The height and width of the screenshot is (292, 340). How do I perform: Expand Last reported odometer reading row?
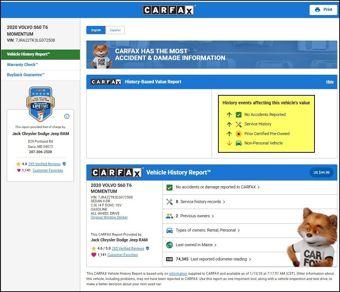coord(221,259)
